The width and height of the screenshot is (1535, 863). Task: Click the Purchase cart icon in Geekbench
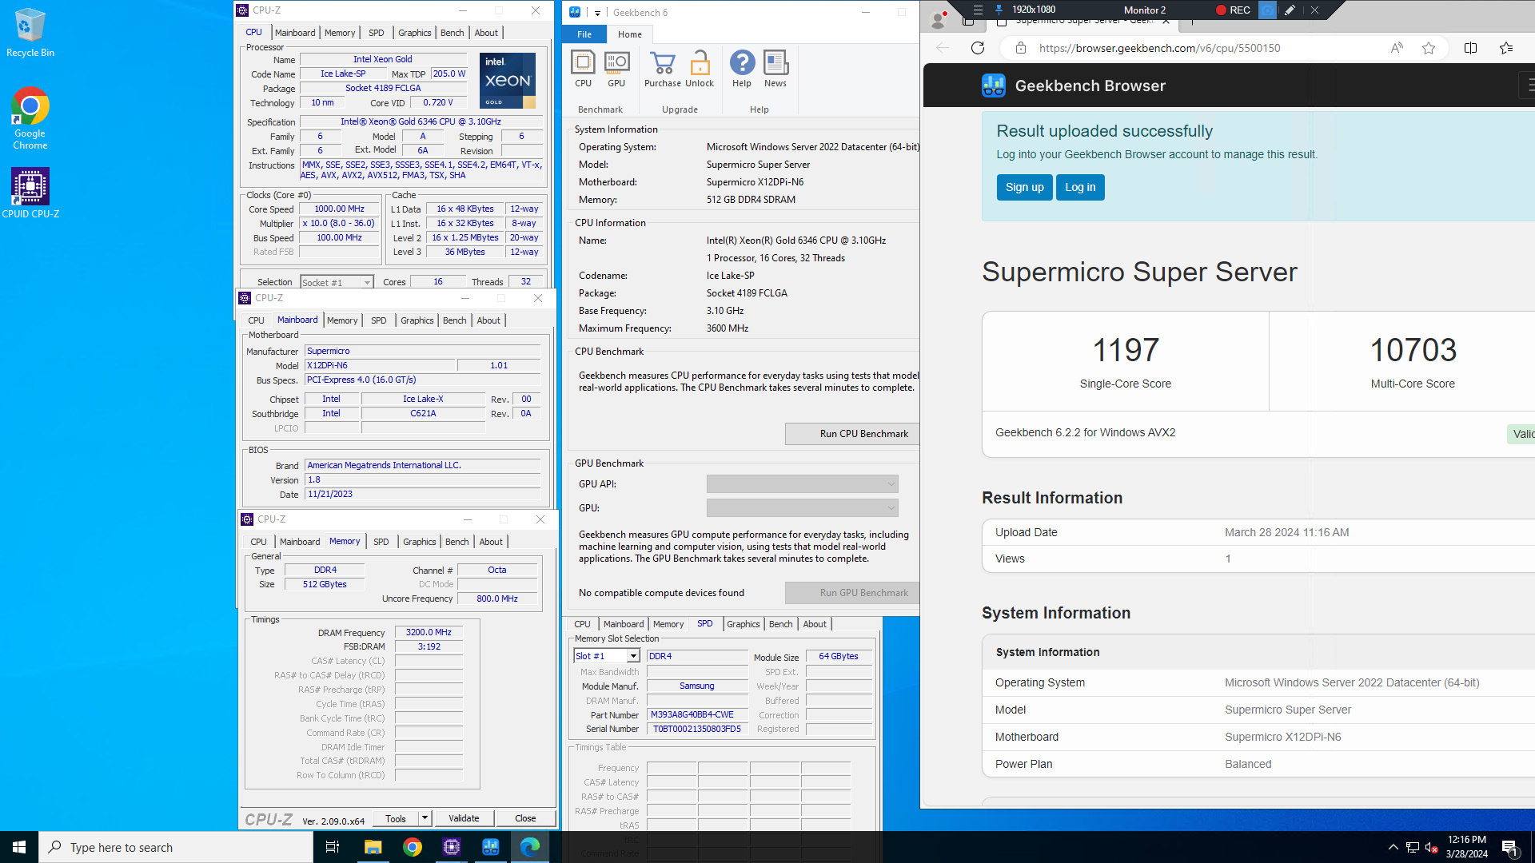pyautogui.click(x=663, y=69)
